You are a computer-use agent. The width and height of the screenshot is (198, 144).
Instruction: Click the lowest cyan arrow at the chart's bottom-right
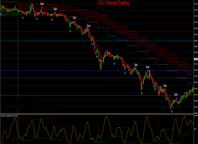[x=171, y=112]
